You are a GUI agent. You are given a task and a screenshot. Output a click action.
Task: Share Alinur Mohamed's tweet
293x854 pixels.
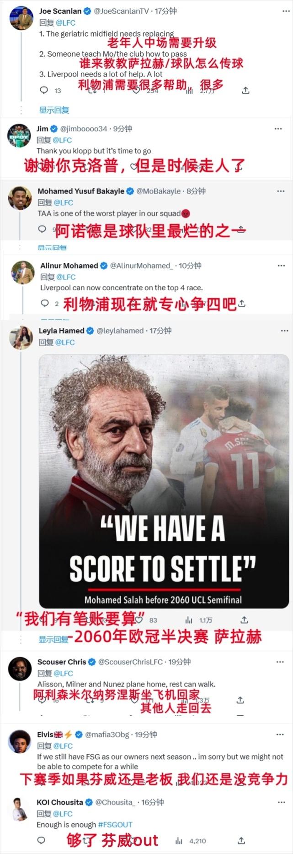[242, 303]
